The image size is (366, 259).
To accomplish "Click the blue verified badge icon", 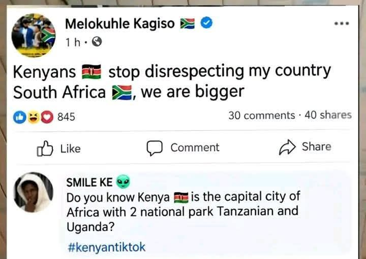I will [x=206, y=23].
